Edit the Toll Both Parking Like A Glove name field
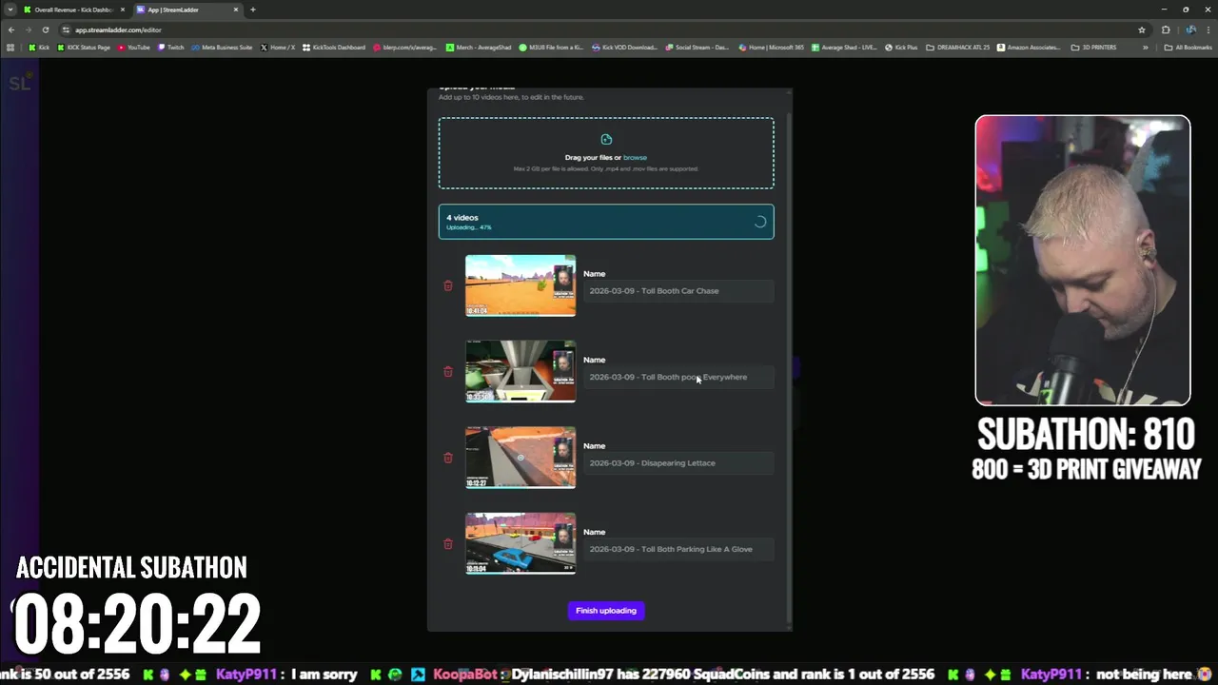 (x=678, y=549)
